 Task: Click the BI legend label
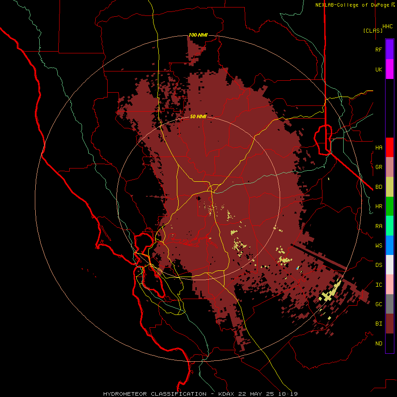(379, 324)
